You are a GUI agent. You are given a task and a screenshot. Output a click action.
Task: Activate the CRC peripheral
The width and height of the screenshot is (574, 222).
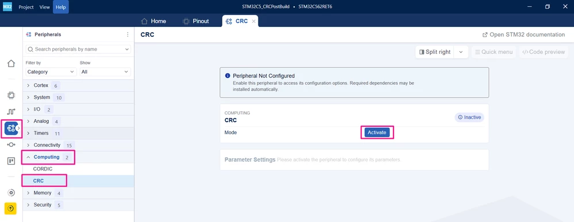[x=377, y=133]
